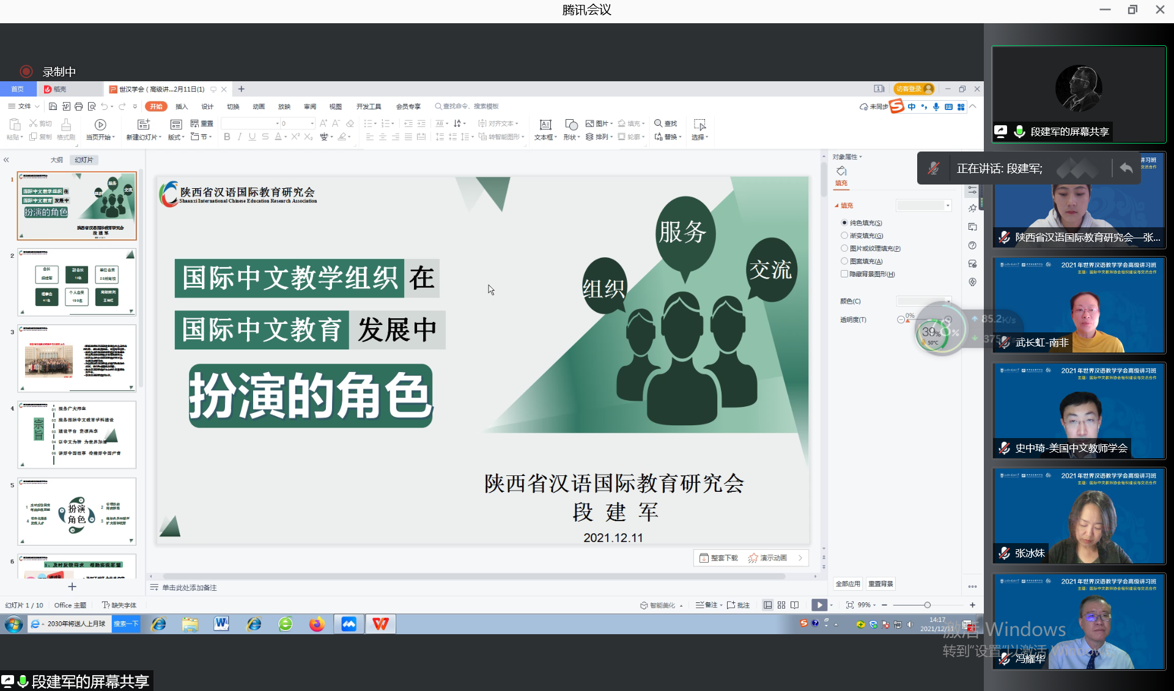1174x691 pixels.
Task: Enable 隐藏背景图形 checkbox
Action: pyautogui.click(x=844, y=274)
